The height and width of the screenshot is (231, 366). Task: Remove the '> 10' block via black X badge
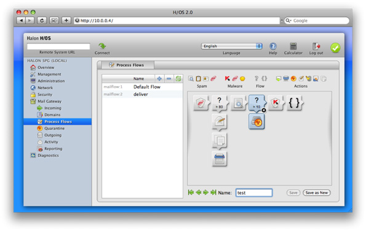263,110
